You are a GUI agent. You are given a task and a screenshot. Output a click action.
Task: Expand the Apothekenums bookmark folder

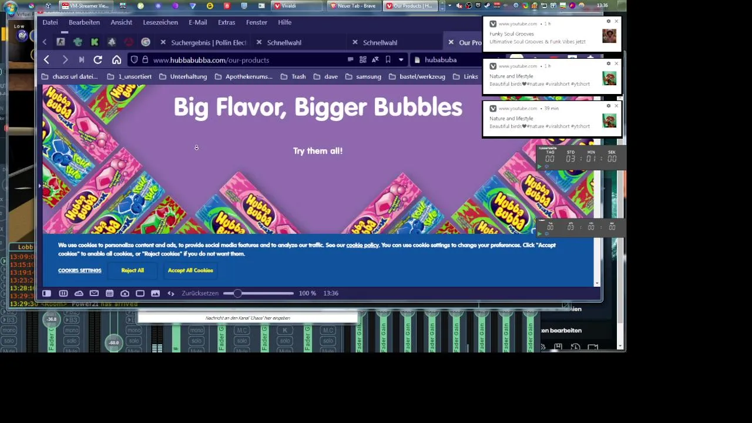(x=243, y=76)
